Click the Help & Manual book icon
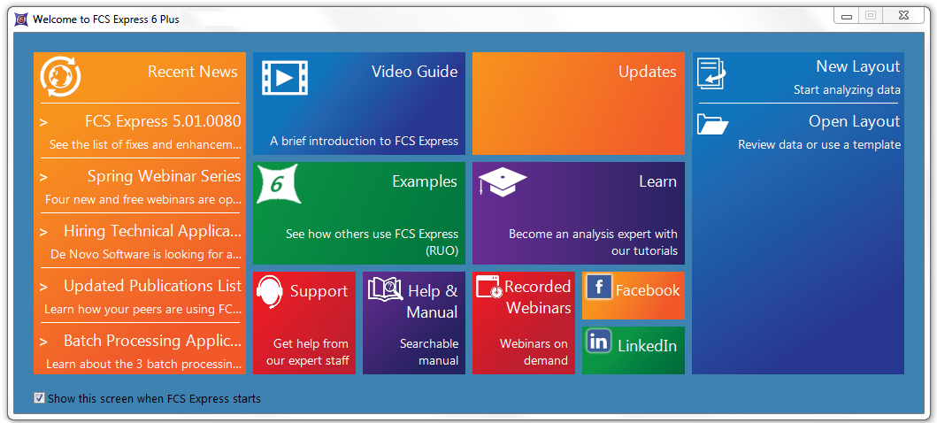The height and width of the screenshot is (423, 937). coord(385,288)
